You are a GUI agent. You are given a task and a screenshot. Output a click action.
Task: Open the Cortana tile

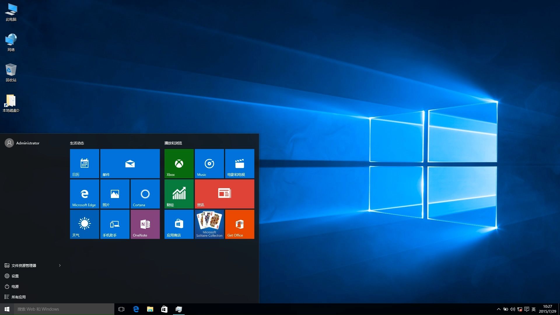[145, 194]
